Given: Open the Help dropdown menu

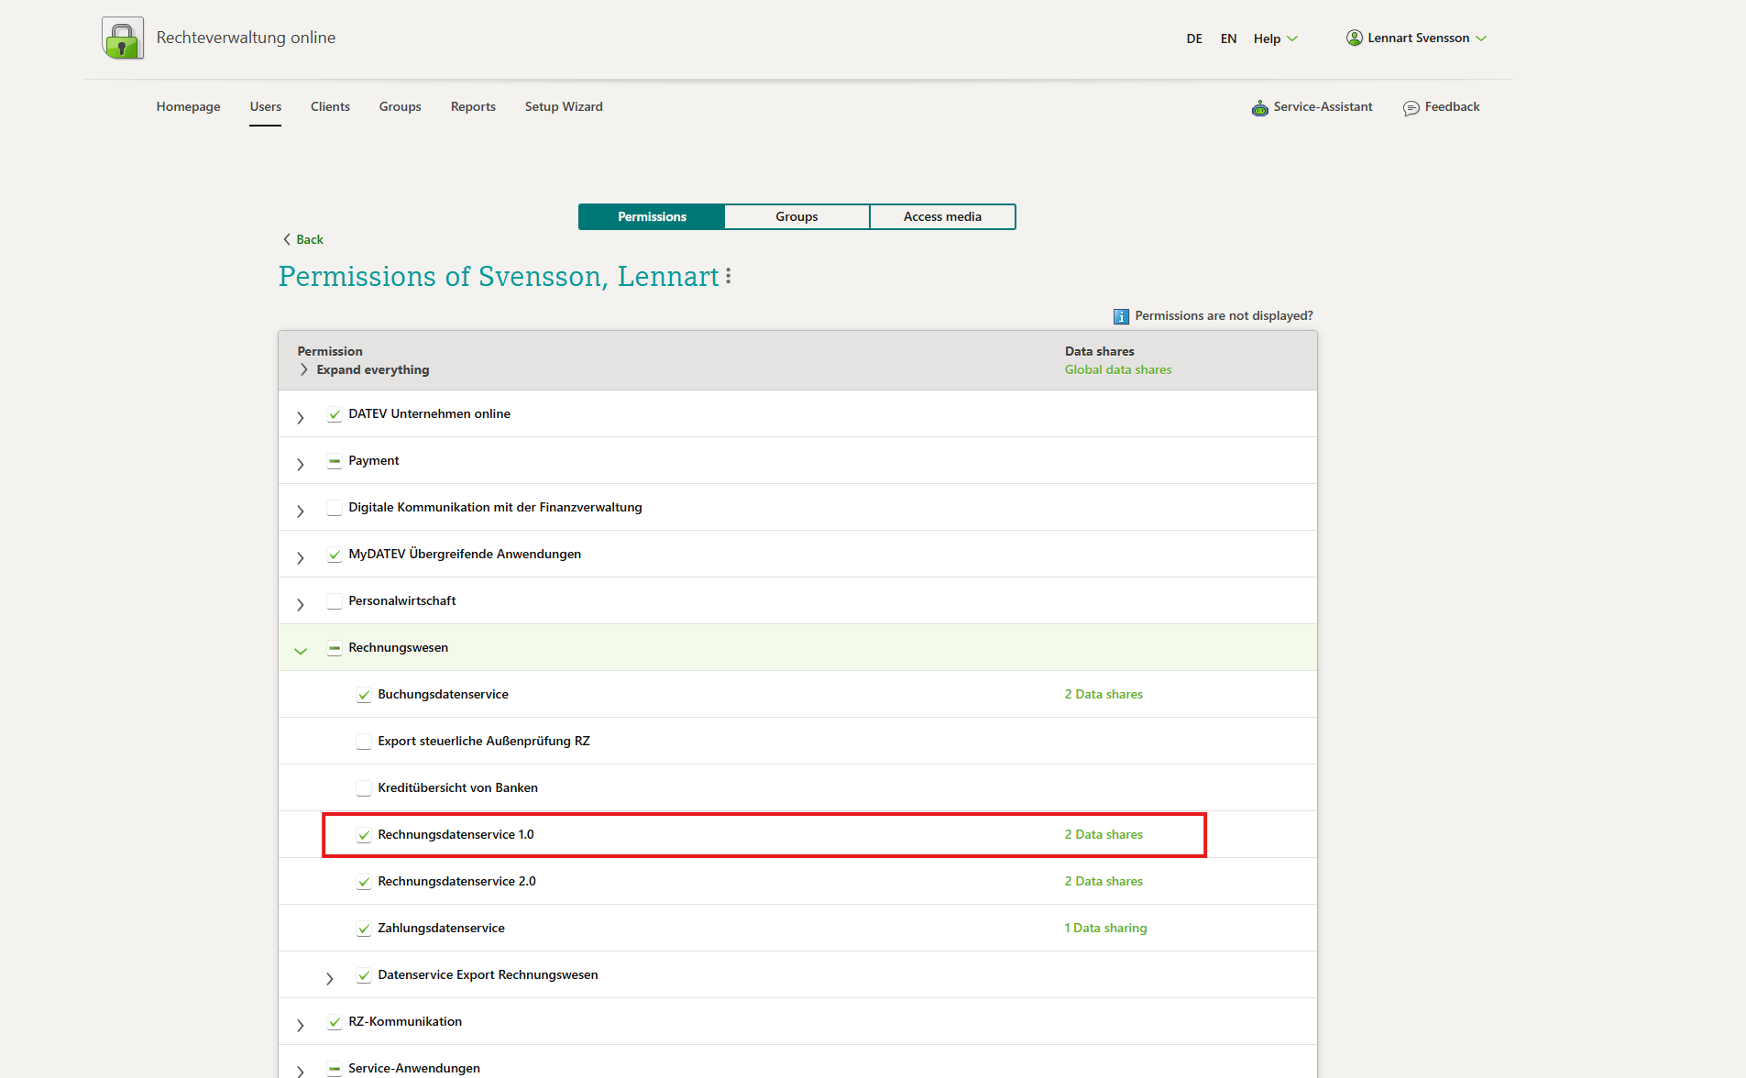Looking at the screenshot, I should tap(1276, 38).
